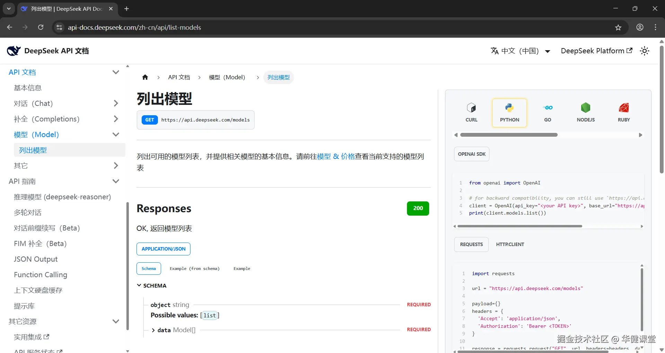Image resolution: width=665 pixels, height=353 pixels.
Task: Click the GET endpoint URL box
Action: tap(196, 120)
